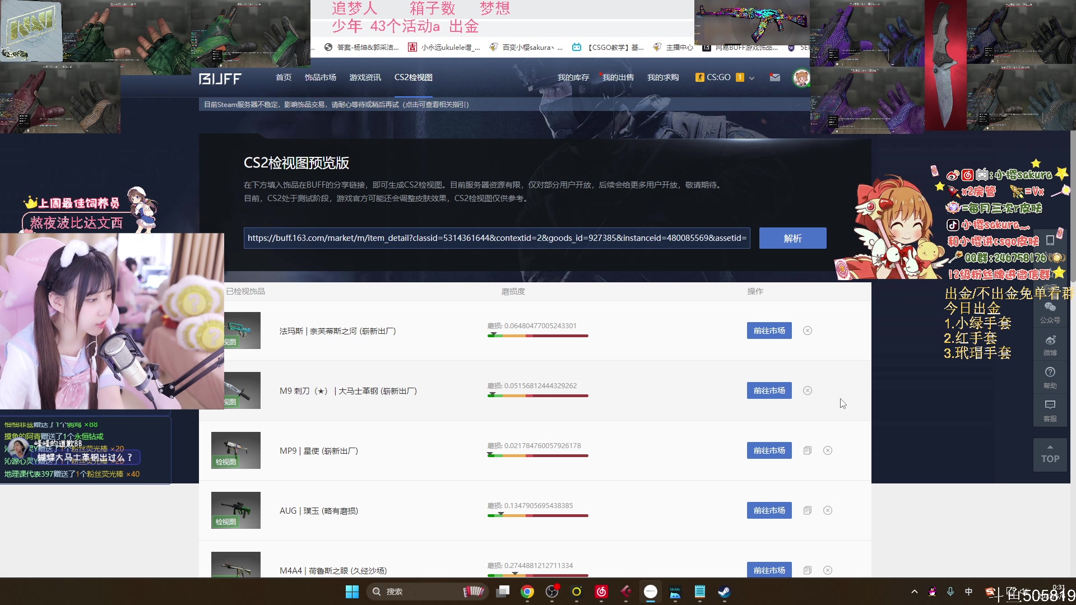
Task: Select the 磨损度 column header
Action: point(513,291)
